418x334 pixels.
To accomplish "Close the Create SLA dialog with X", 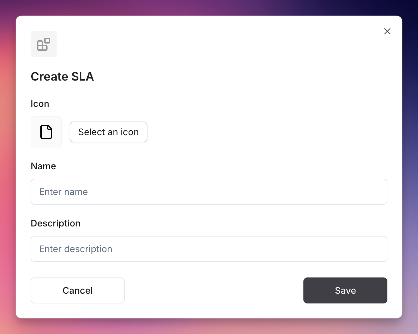I will [x=387, y=31].
